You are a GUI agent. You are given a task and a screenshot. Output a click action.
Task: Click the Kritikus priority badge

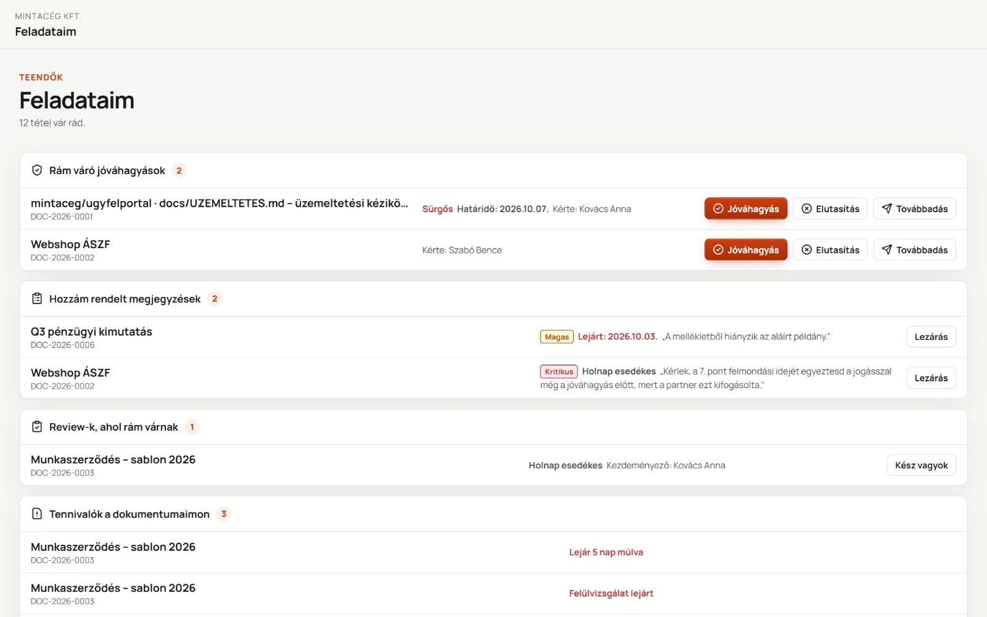[x=559, y=371]
